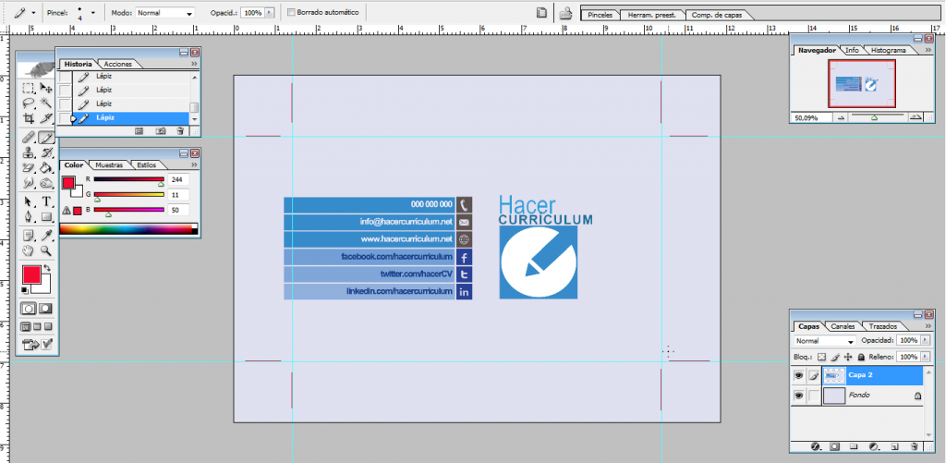This screenshot has height=463, width=946.
Task: Select the Notes tool
Action: click(x=28, y=236)
